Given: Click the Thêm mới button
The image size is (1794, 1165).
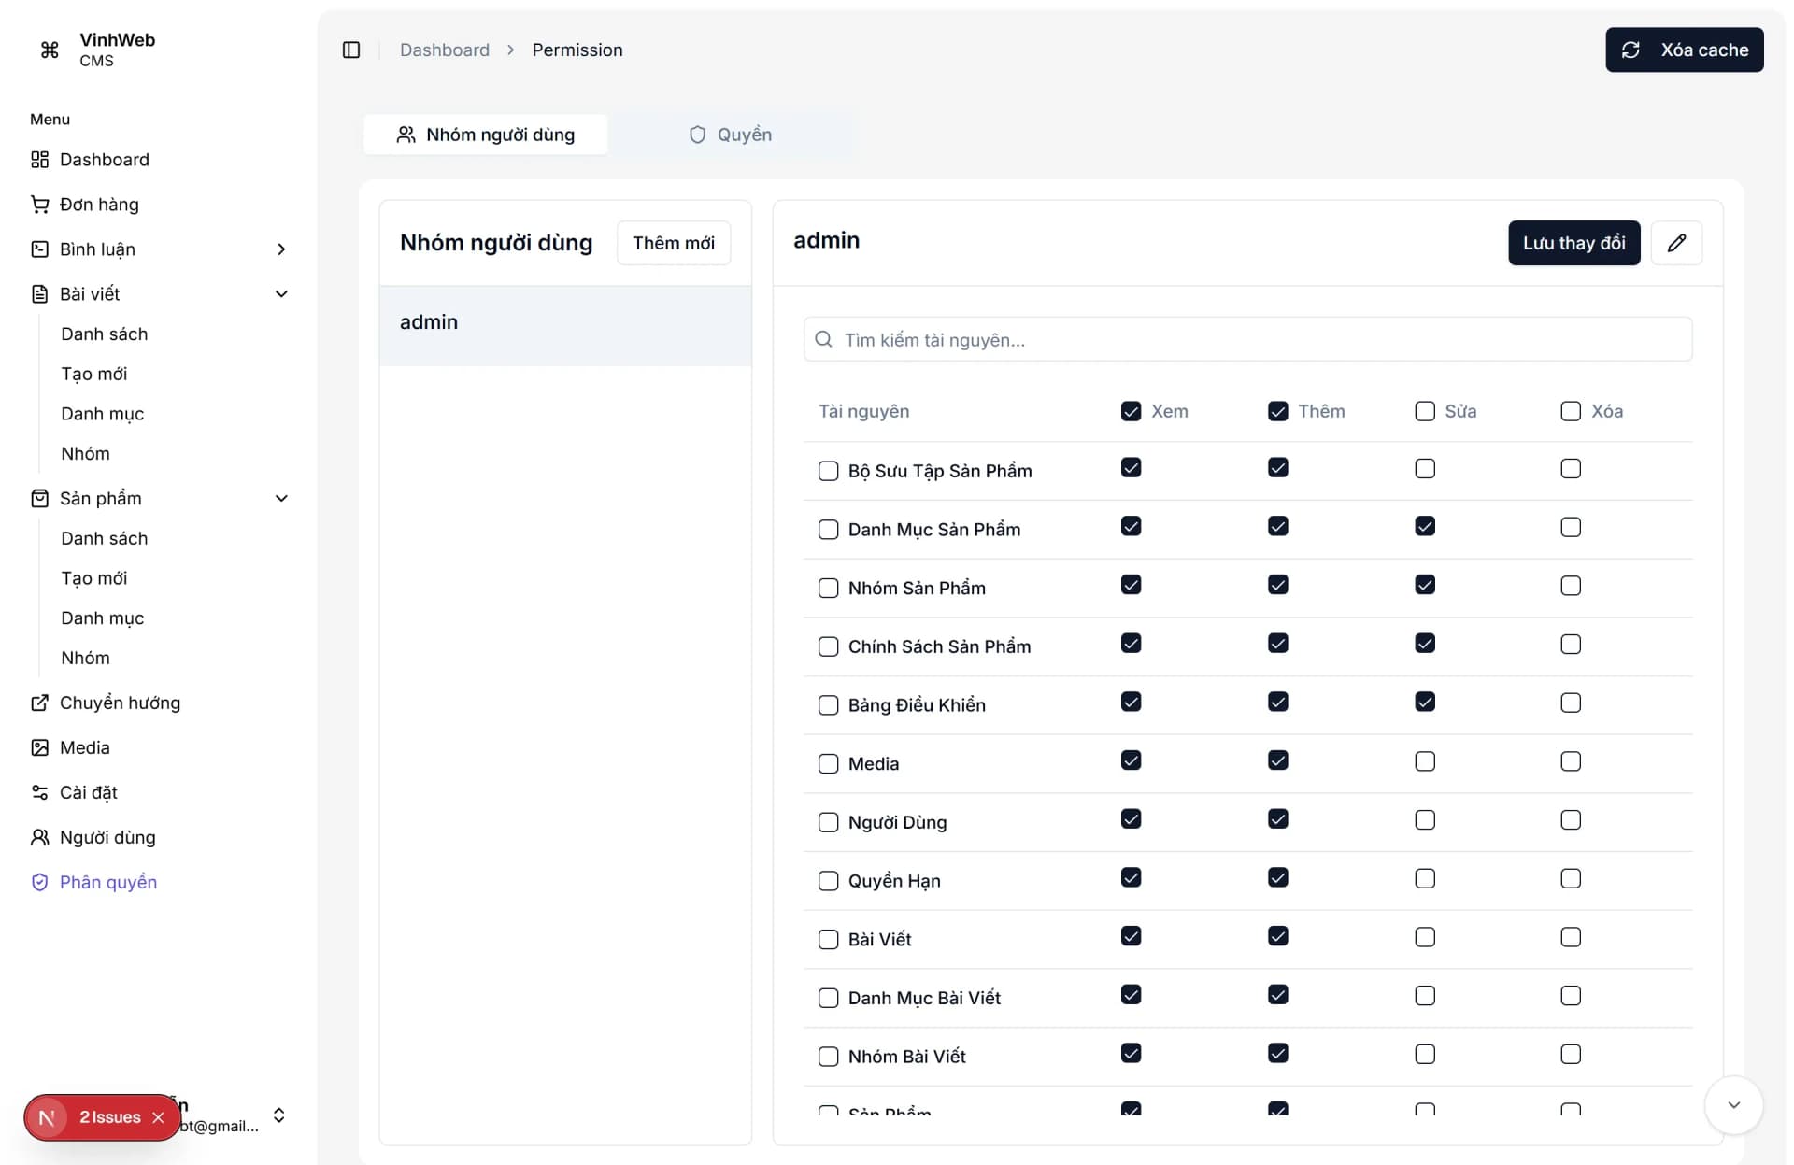Looking at the screenshot, I should pyautogui.click(x=673, y=243).
